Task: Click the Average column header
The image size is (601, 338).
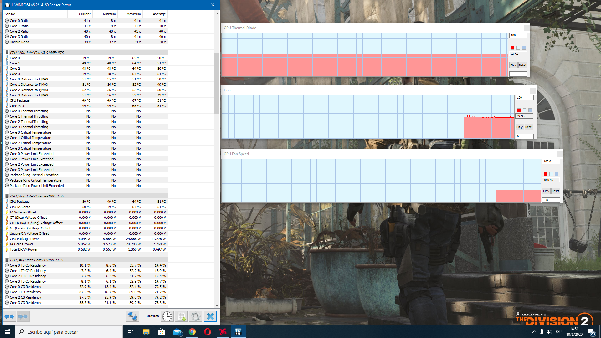Action: click(x=155, y=14)
